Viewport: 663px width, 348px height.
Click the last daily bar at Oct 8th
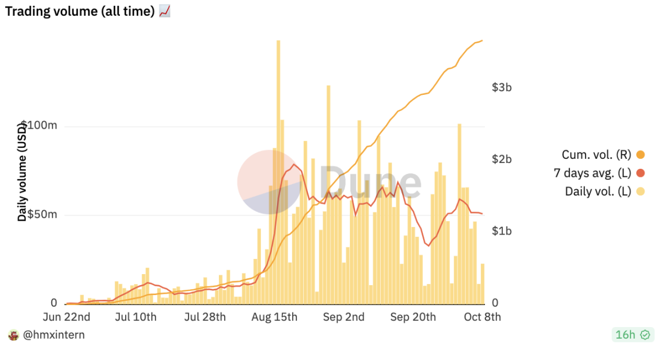[x=483, y=284]
